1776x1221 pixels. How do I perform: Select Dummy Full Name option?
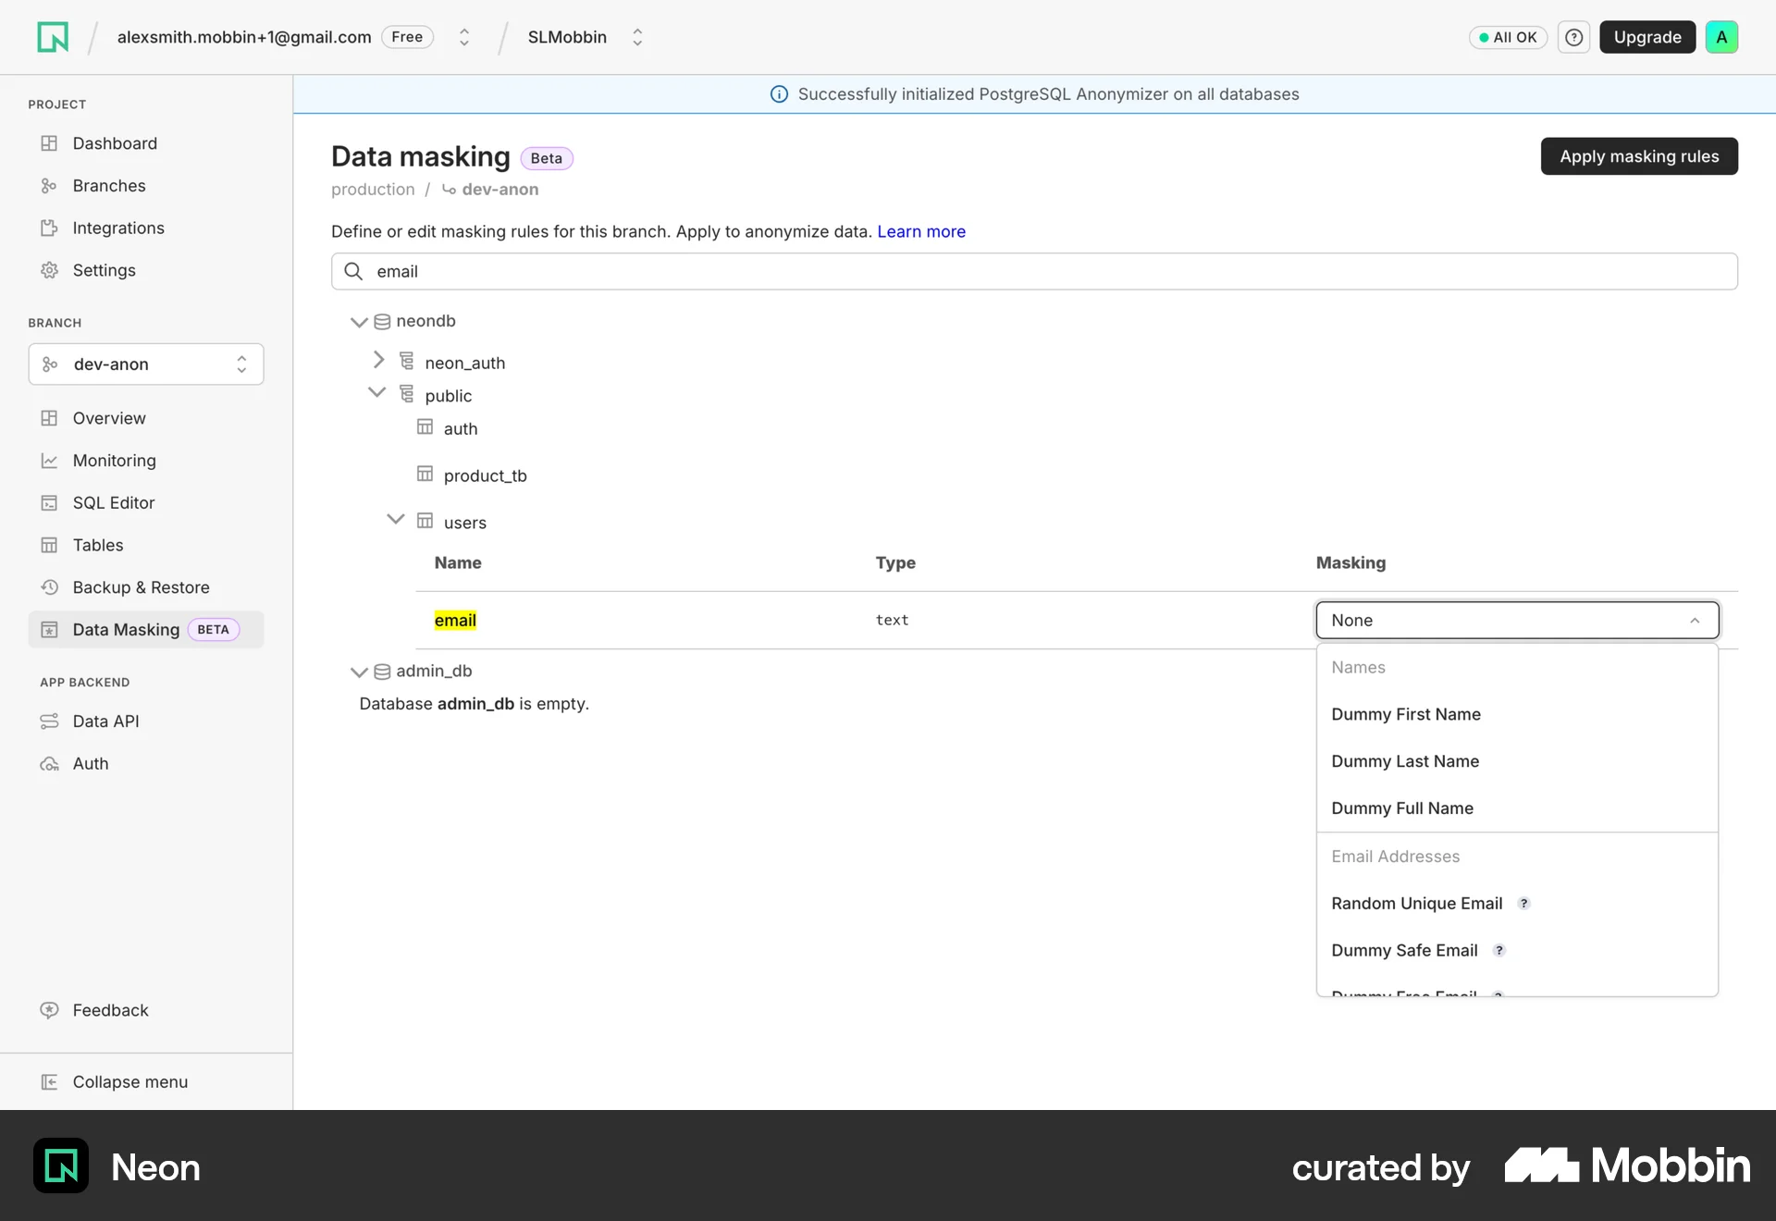tap(1517, 808)
